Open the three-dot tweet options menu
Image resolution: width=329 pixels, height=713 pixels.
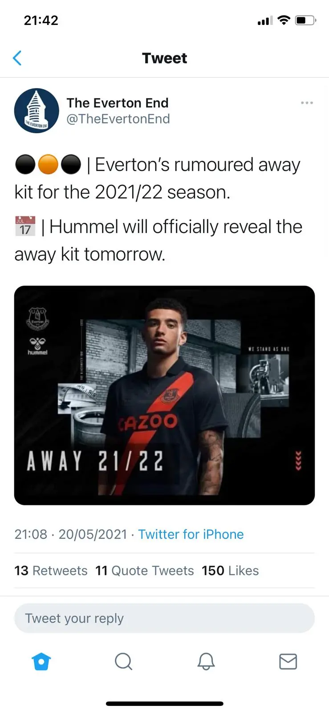click(x=307, y=103)
